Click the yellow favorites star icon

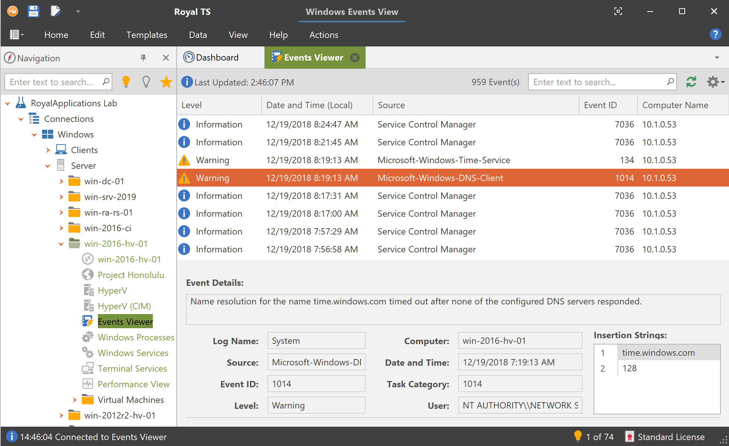(166, 82)
